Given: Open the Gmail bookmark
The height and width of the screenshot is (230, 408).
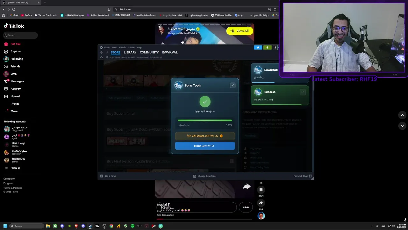Looking at the screenshot, I should [x=14, y=15].
